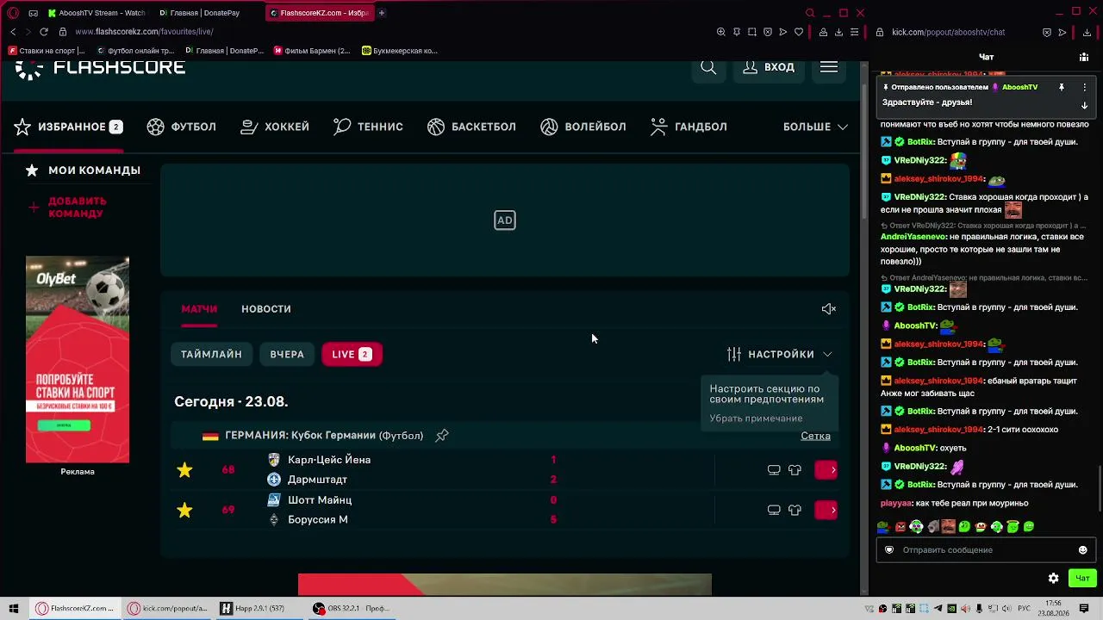Open chat settings gear icon

tap(1053, 579)
